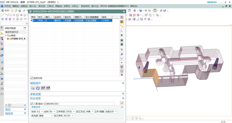Image resolution: width=232 pixels, height=123 pixels.
Task: Close the EMOLDDM-WEDM dialog
Action: pyautogui.click(x=124, y=11)
